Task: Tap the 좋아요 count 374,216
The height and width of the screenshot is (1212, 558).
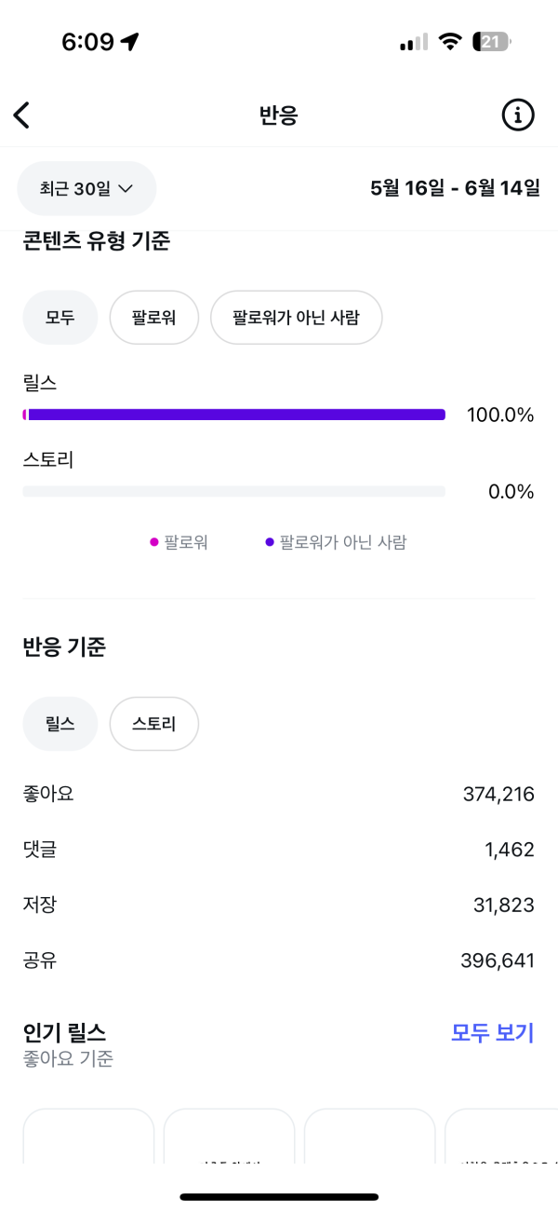Action: 498,795
